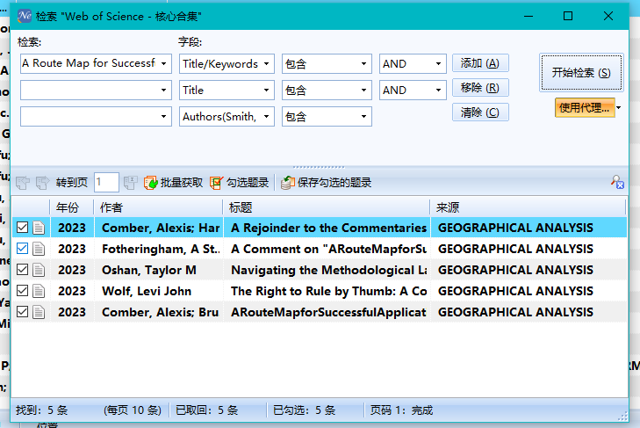
Task: Click the 勾选题录 check records icon
Action: coord(216,182)
